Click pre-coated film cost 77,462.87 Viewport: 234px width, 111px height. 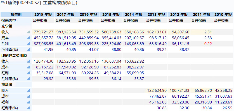(158, 96)
